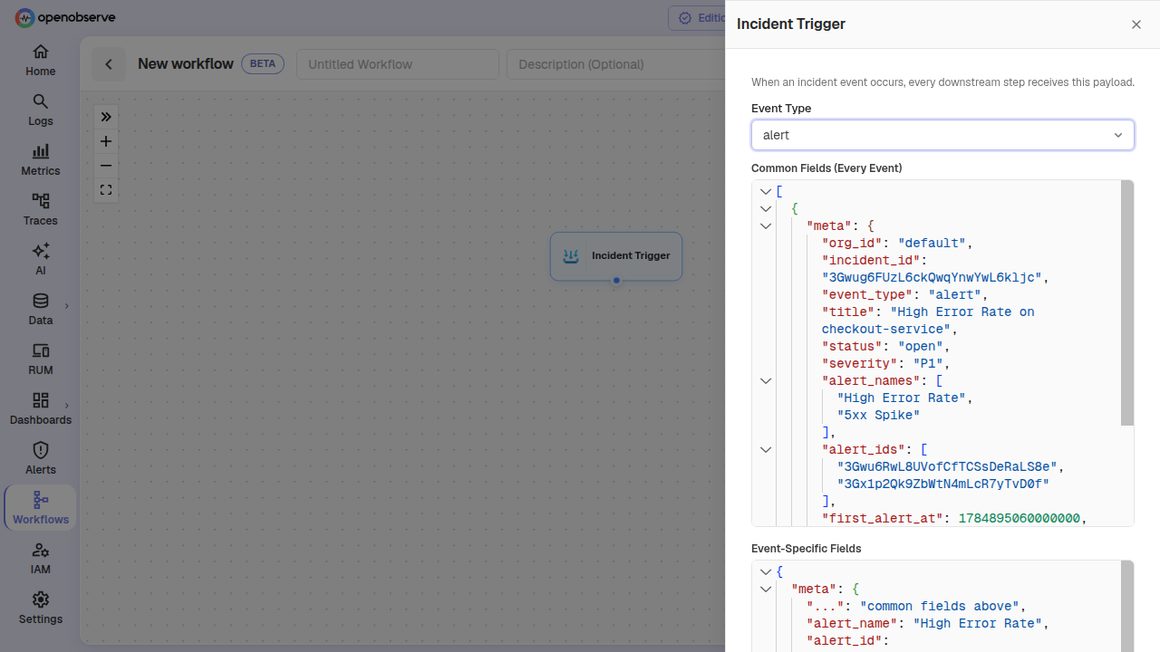Open the Data menu item
1160x652 pixels.
[x=40, y=310]
